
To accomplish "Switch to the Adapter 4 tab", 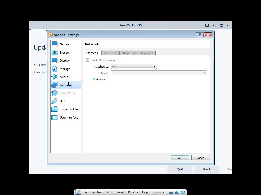I will [147, 53].
